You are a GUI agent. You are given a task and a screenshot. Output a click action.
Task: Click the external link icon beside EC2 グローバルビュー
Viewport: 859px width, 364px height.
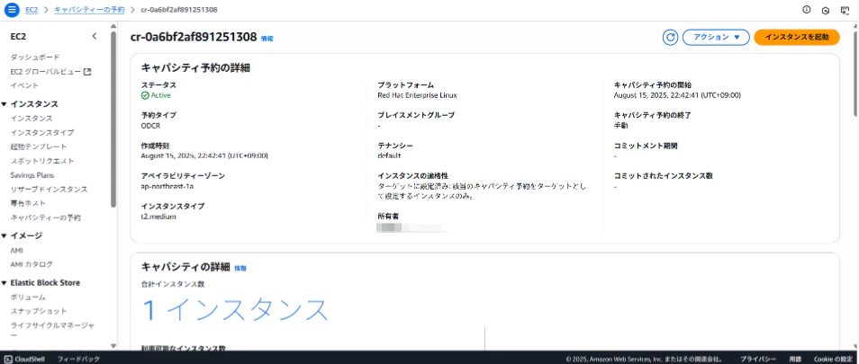click(x=87, y=72)
